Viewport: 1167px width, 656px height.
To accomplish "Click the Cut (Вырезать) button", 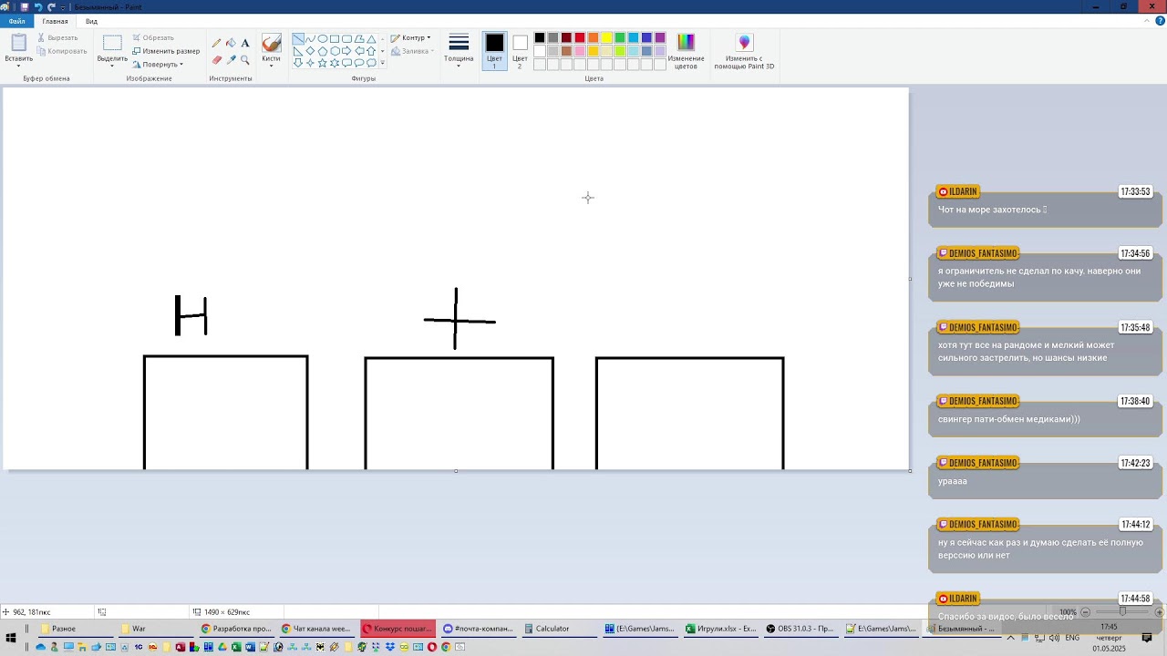I will [x=57, y=37].
